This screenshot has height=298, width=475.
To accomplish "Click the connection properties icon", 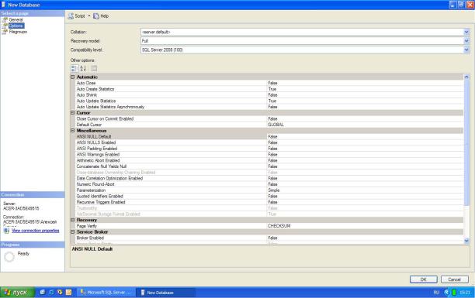I will point(6,231).
